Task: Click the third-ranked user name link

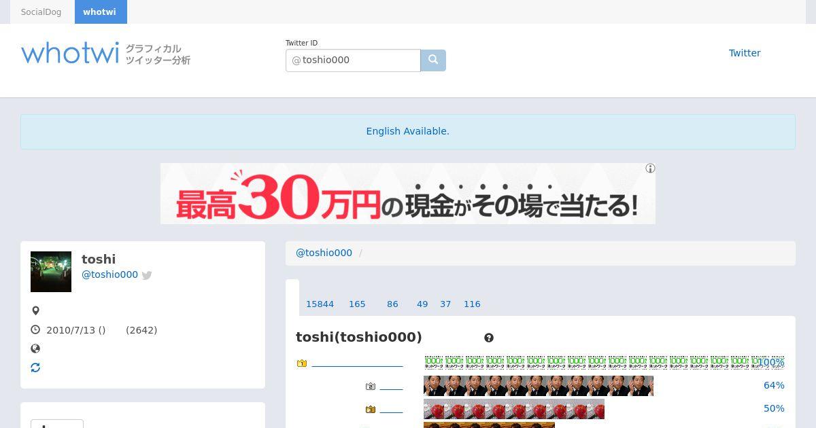Action: point(392,410)
